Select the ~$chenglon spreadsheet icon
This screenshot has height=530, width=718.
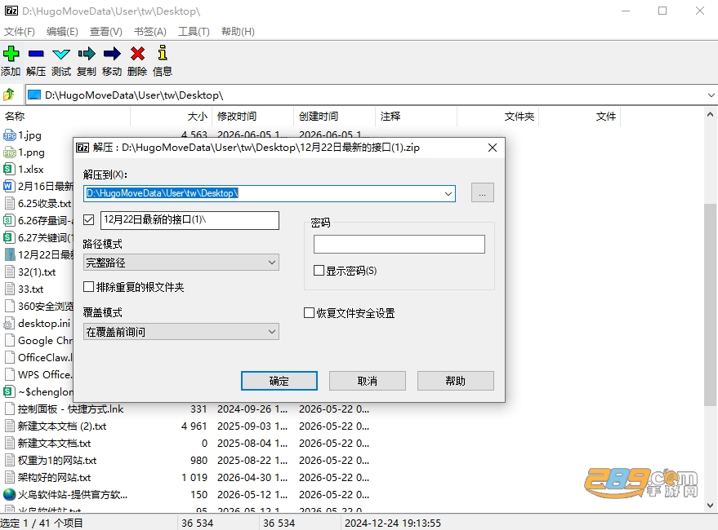(9, 391)
